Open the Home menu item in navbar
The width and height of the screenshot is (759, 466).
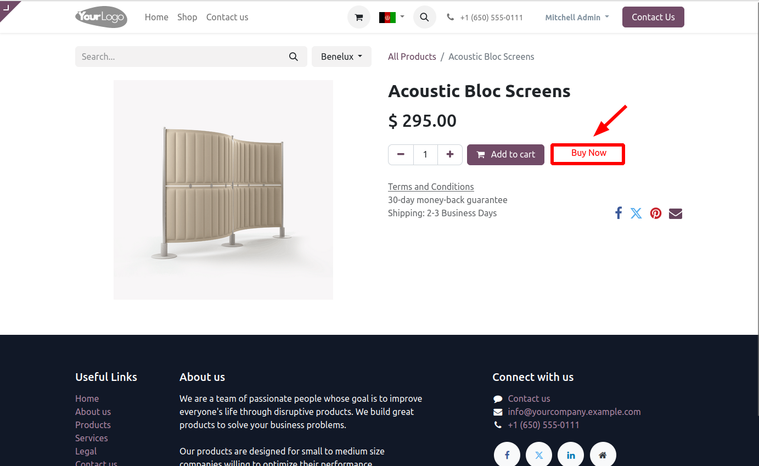(x=156, y=17)
